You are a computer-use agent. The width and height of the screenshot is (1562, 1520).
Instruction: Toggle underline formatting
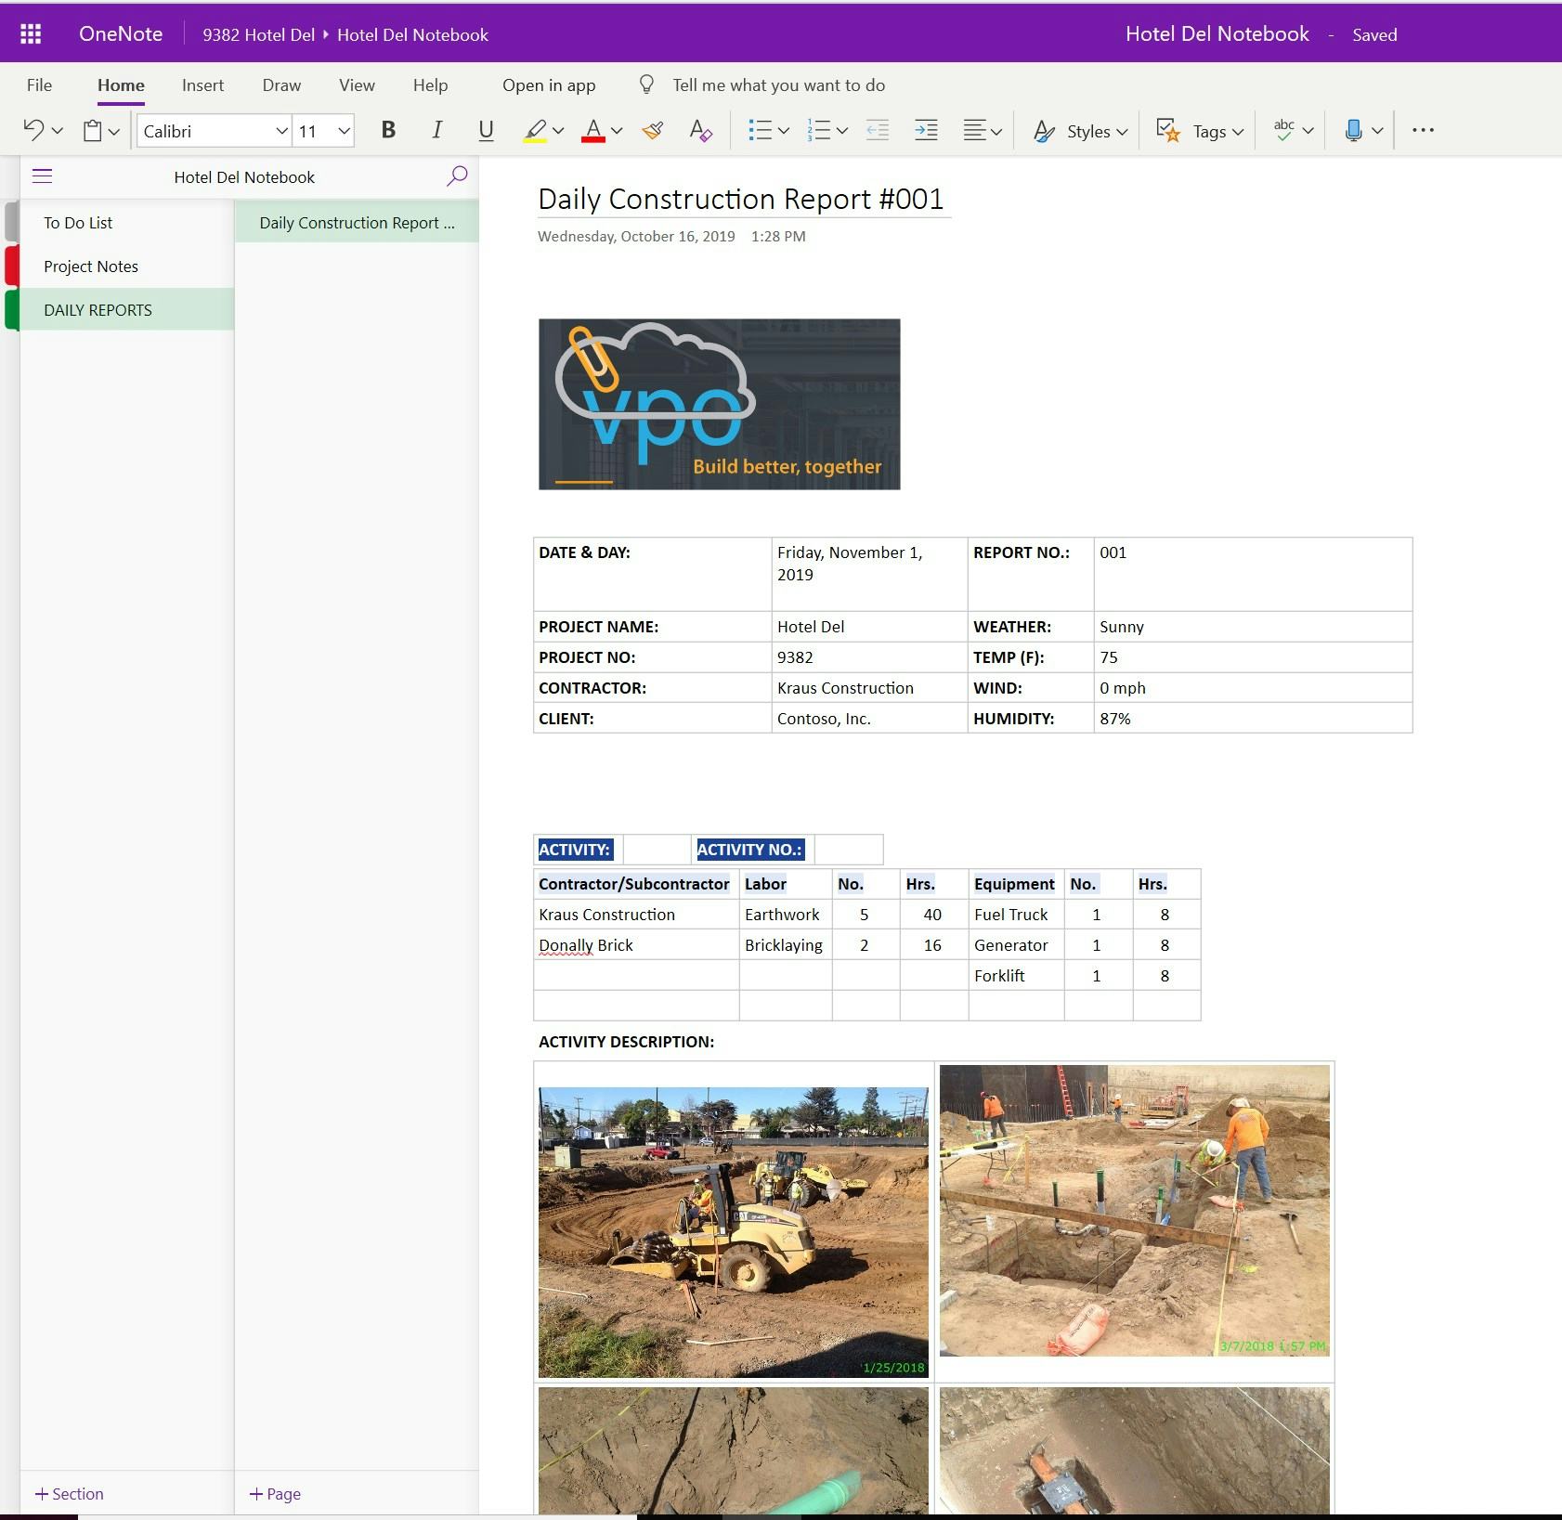coord(485,130)
